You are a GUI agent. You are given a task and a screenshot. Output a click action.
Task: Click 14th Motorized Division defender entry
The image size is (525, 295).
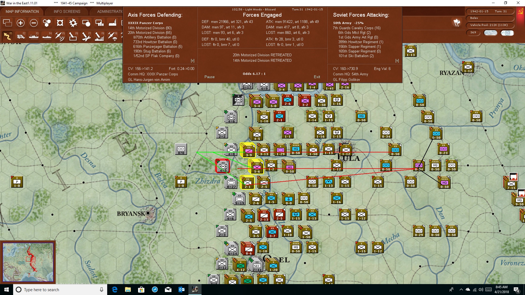150,28
